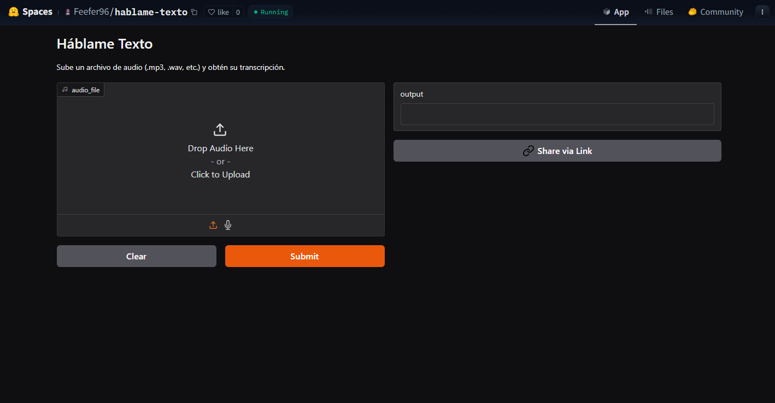Open the App tab

(615, 12)
